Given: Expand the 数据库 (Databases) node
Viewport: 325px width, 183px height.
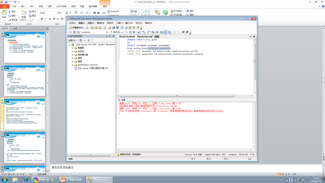Looking at the screenshot, I should point(73,48).
